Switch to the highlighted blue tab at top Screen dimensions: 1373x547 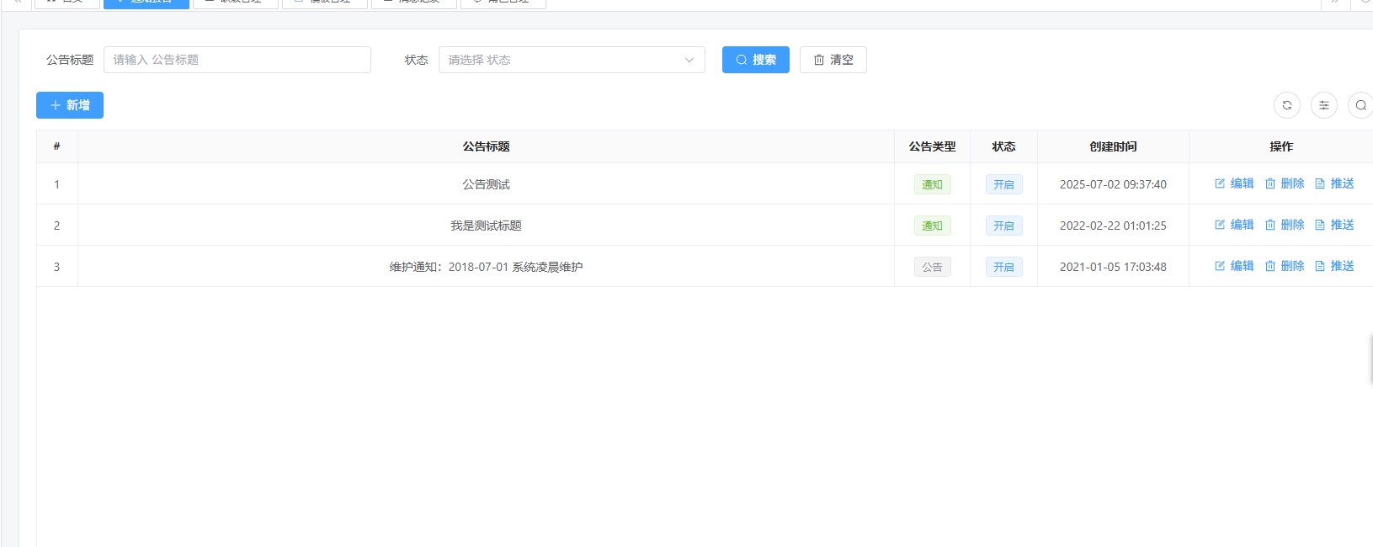tap(146, 3)
